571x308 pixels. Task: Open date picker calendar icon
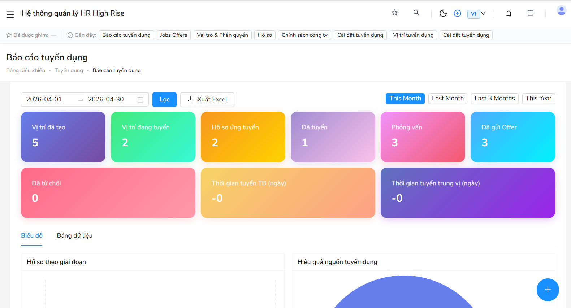[140, 100]
